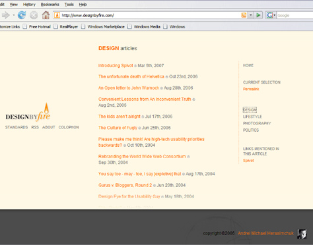The image size is (313, 245).
Task: Open the Windows Media bookmark
Action: point(144,27)
